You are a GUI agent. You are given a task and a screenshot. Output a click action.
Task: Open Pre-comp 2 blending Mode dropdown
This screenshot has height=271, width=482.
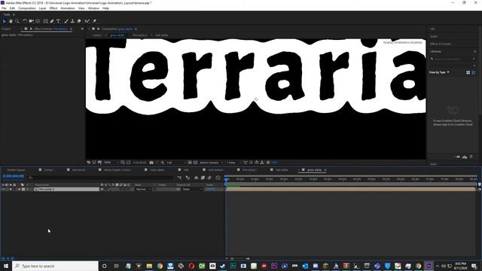(143, 189)
